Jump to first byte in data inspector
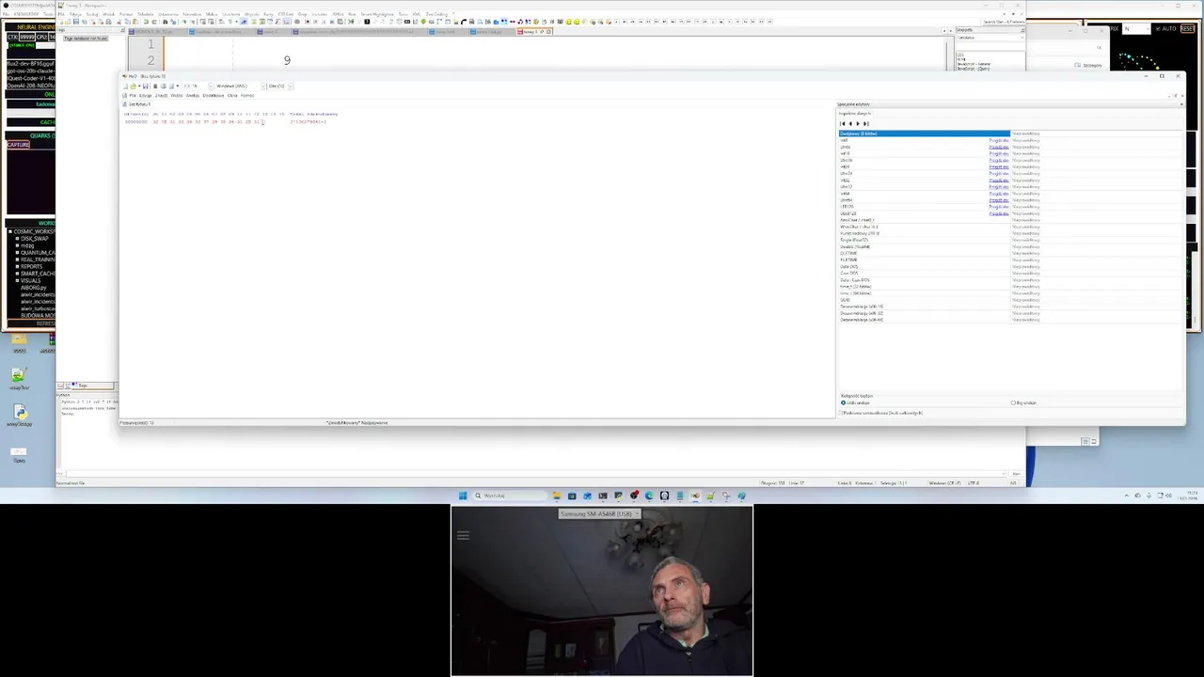The width and height of the screenshot is (1204, 677). pyautogui.click(x=842, y=123)
